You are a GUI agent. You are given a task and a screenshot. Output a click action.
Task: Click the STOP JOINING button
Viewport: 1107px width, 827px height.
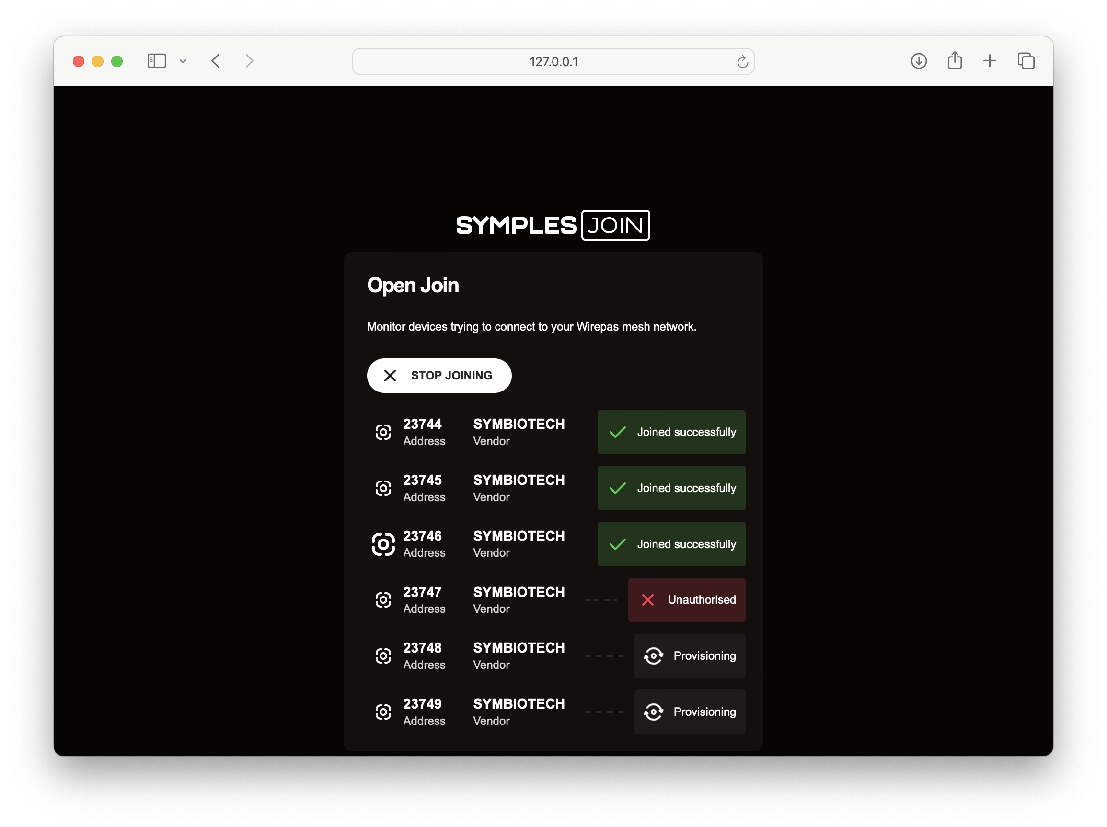pos(439,375)
